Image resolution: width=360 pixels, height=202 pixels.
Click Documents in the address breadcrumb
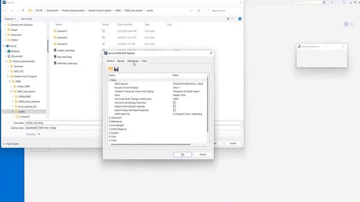[x=52, y=11]
